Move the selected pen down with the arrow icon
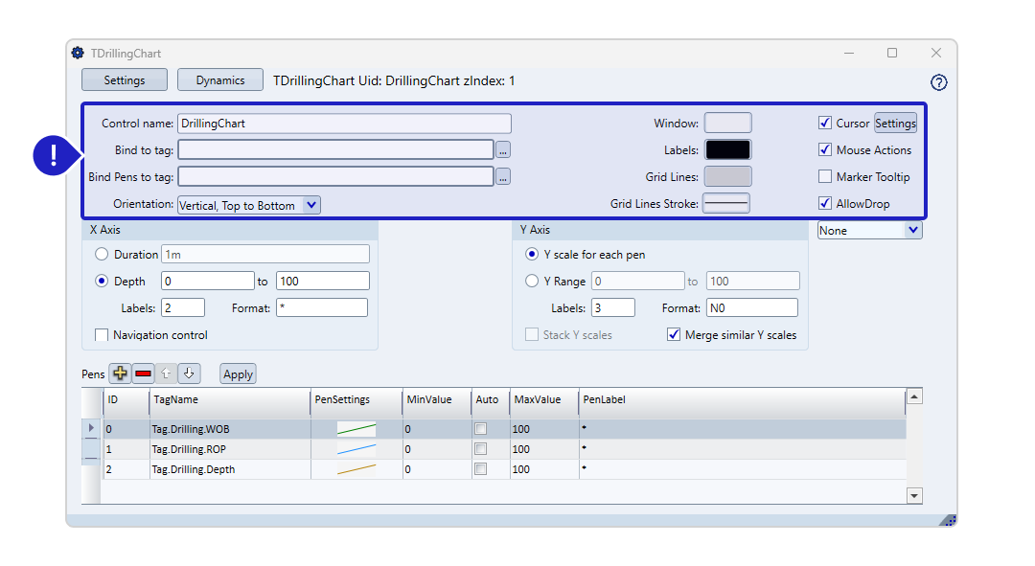The height and width of the screenshot is (566, 1035). coord(189,374)
